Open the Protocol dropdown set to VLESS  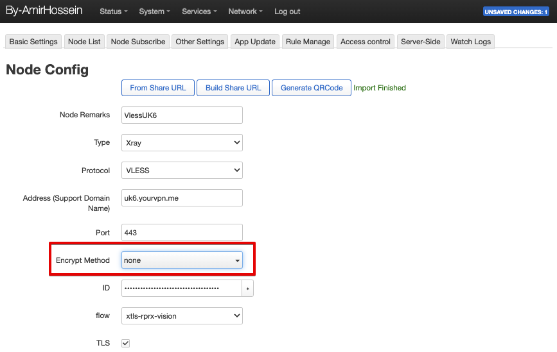[182, 171]
